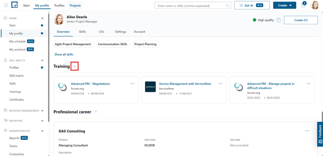The height and width of the screenshot is (156, 323).
Task: Open Companies in sidebar
Action: (x=16, y=154)
